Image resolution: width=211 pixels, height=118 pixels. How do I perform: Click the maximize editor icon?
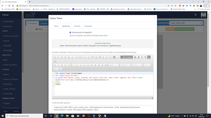point(114,57)
